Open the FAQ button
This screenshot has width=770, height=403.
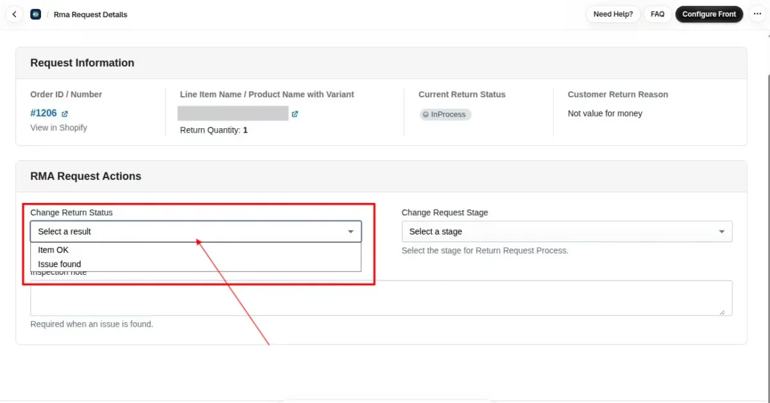click(657, 14)
